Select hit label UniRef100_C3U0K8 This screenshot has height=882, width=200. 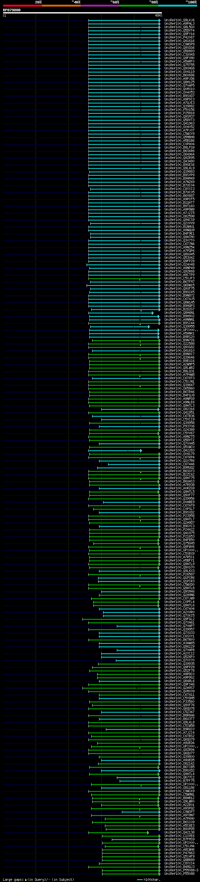(x=179, y=54)
